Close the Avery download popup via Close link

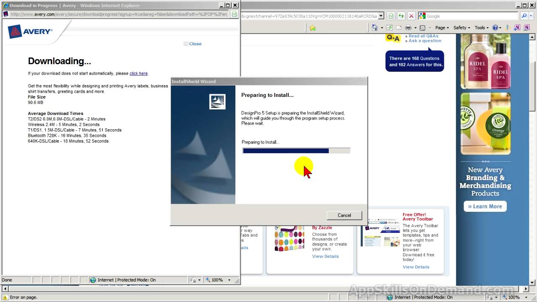(193, 44)
